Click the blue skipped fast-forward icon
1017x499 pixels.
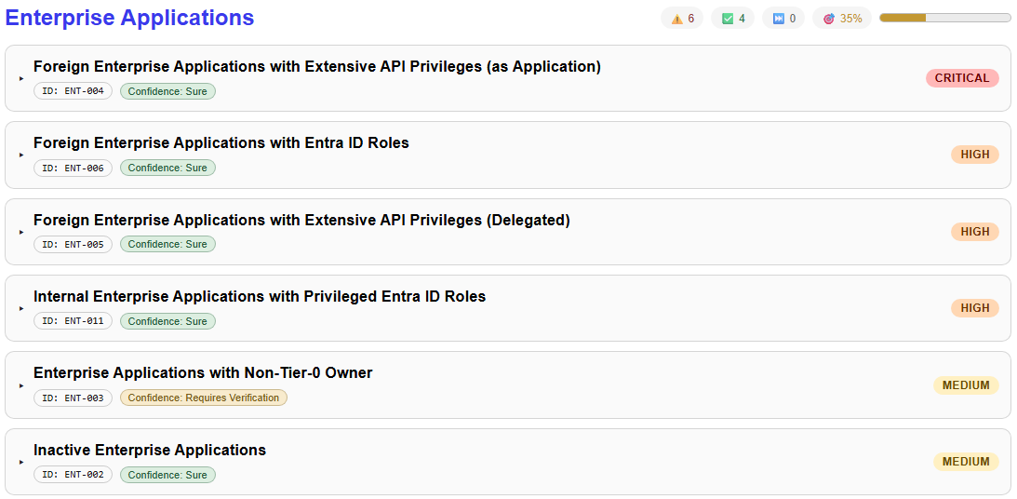coord(779,19)
